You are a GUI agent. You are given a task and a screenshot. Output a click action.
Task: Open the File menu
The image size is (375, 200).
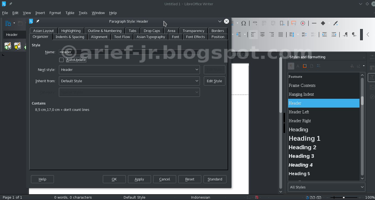tap(5, 13)
